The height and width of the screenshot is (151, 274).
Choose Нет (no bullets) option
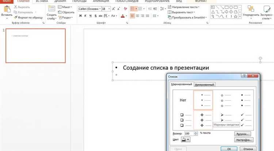click(183, 100)
